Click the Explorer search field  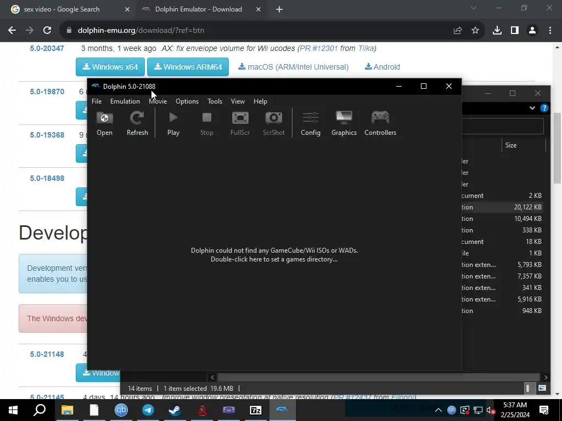pos(503,126)
